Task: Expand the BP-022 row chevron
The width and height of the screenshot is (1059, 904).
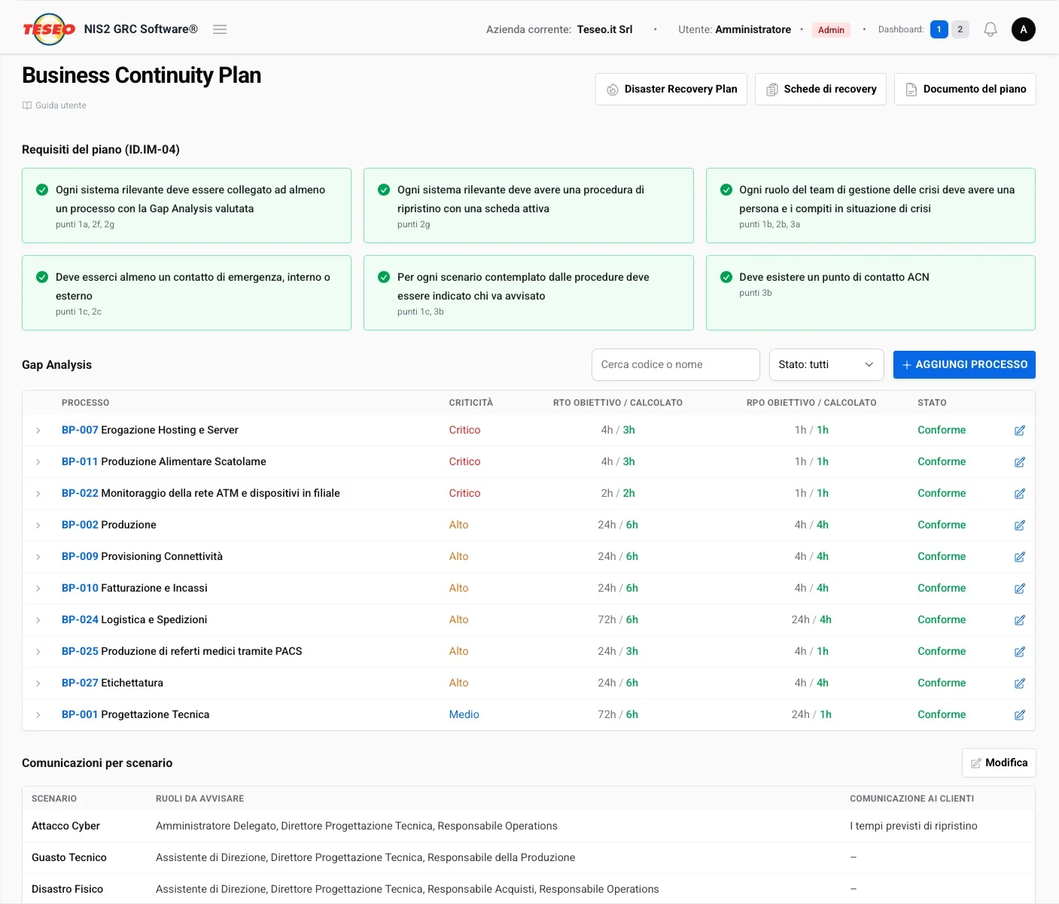Action: [x=38, y=494]
